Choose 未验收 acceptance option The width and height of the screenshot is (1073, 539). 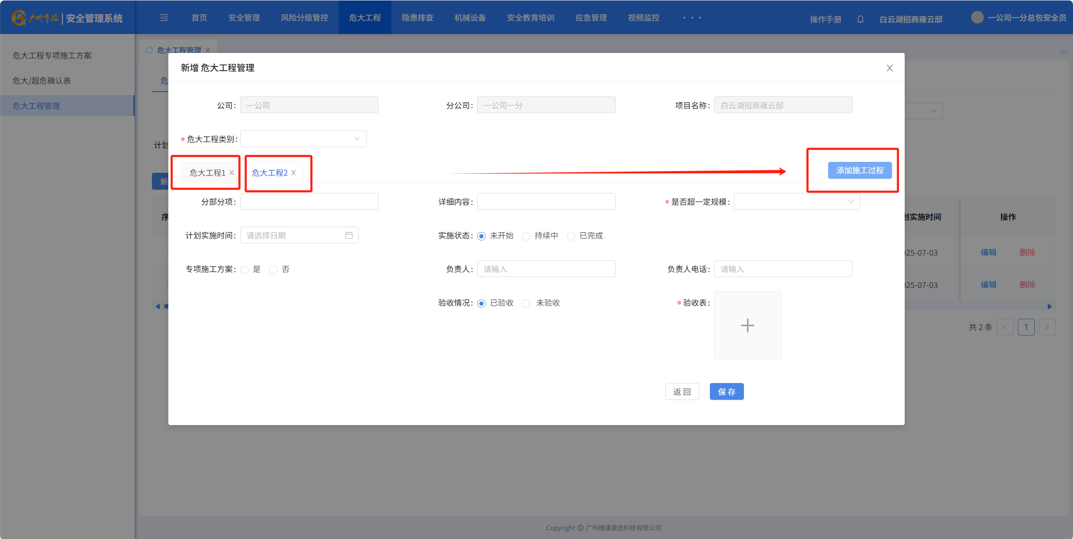coord(526,303)
